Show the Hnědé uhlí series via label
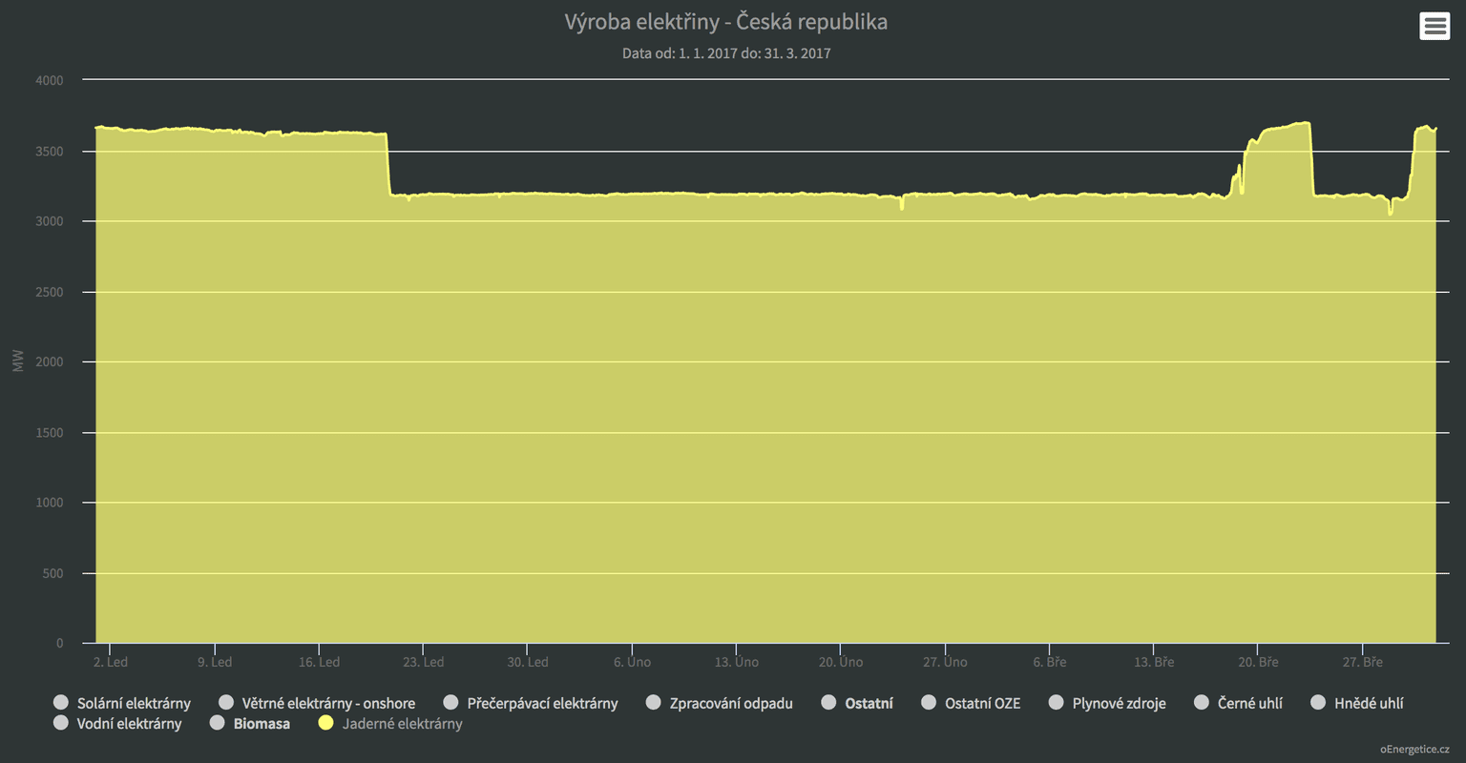 [x=1368, y=704]
